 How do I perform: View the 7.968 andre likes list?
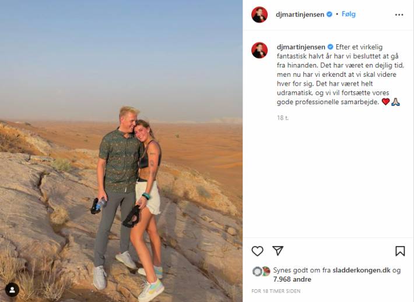(292, 279)
